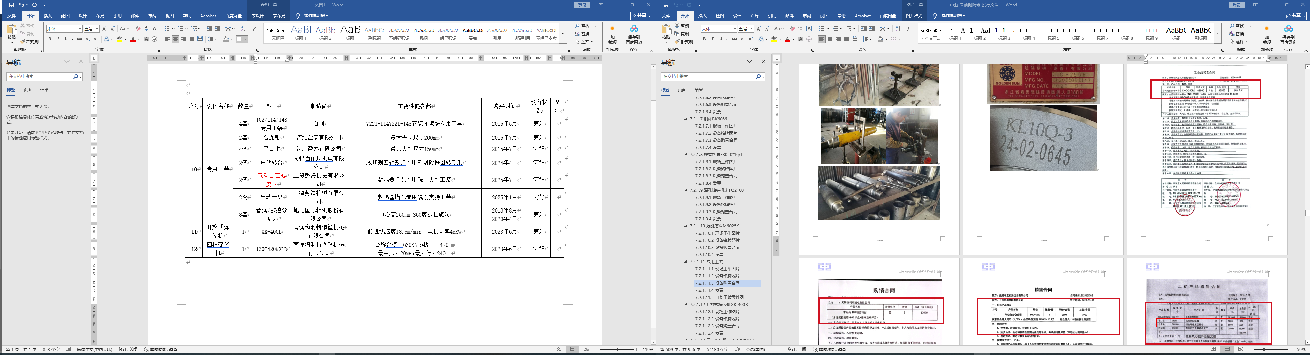Click the shading paint bucket in the 文档1 ribbon
The width and height of the screenshot is (1310, 355).
pyautogui.click(x=226, y=39)
